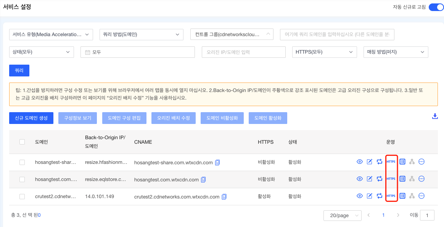Open the 20/page page size selector
Screen dimensions: 444x227
342,215
